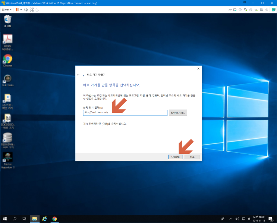This screenshot has width=277, height=223.
Task: Click the 찾아보기(R) browse button
Action: [178, 113]
